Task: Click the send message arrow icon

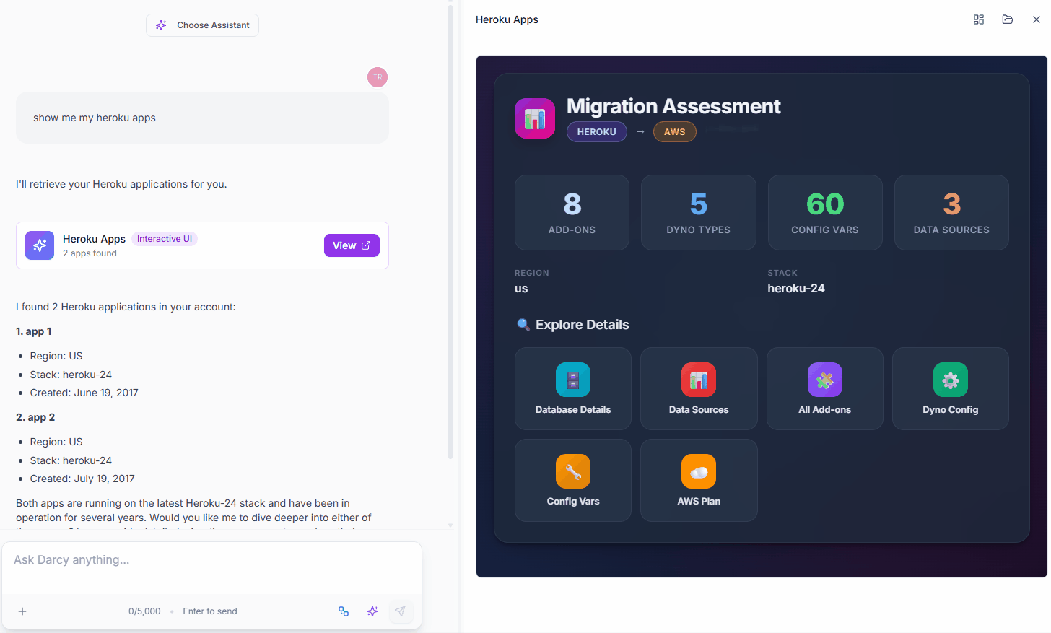Action: (400, 611)
